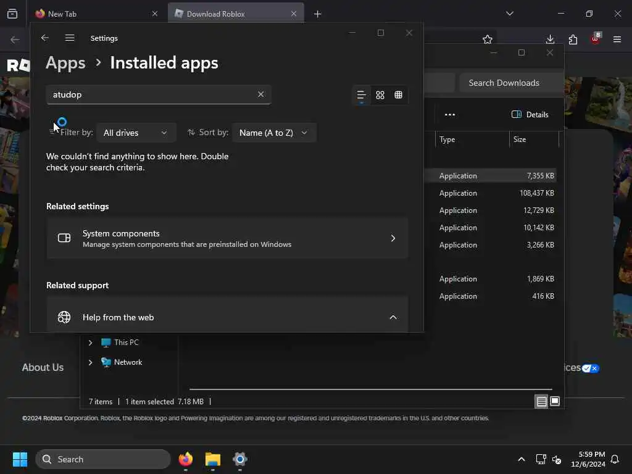Select the 416 KB application row

click(x=491, y=296)
